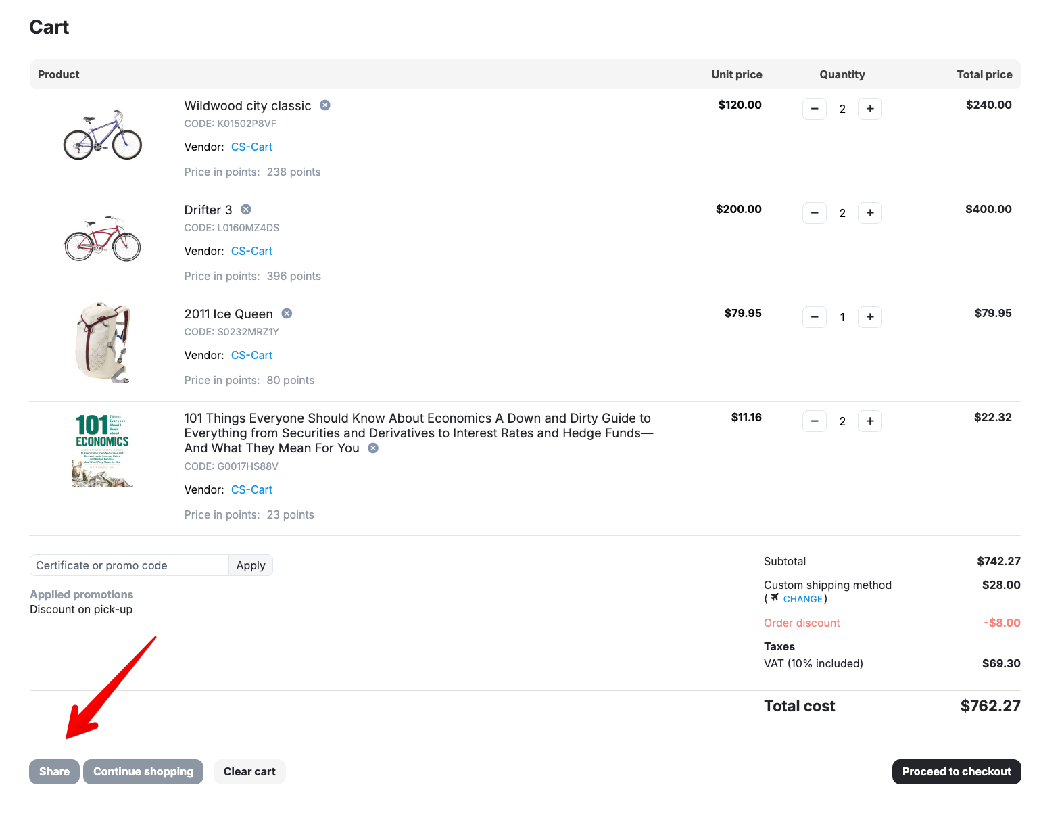Image resolution: width=1064 pixels, height=814 pixels.
Task: Click the Certificate or promo code field
Action: pyautogui.click(x=129, y=565)
